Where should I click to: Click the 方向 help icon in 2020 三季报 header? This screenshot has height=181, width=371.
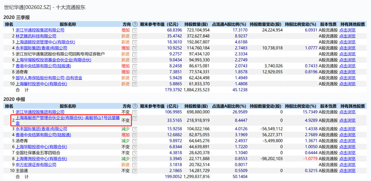pyautogui.click(x=135, y=24)
